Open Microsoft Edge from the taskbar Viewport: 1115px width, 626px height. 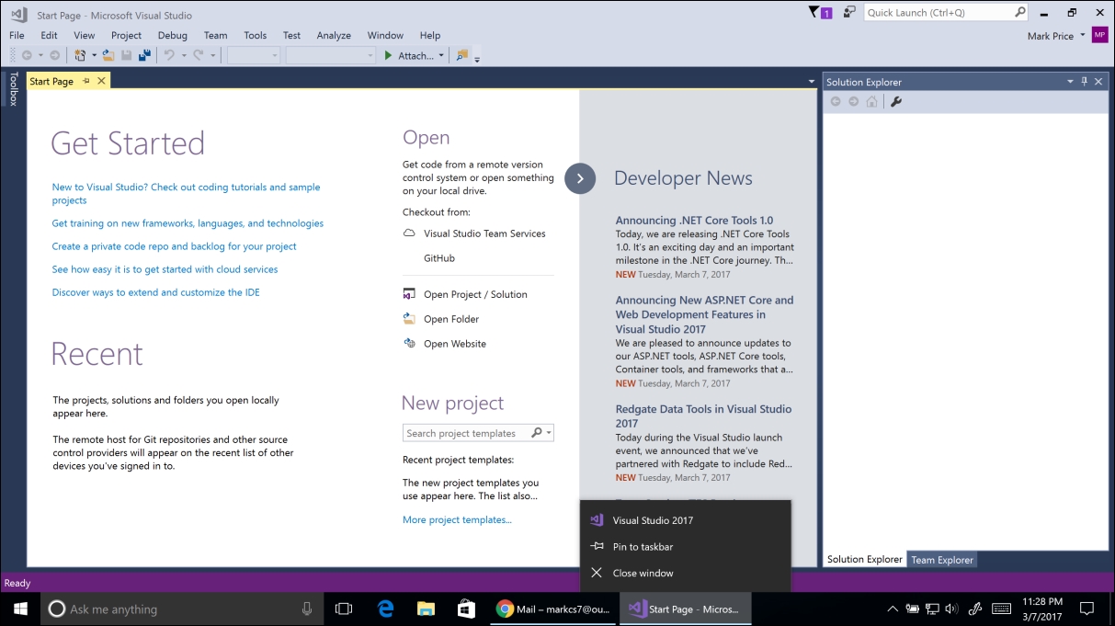[x=385, y=609]
